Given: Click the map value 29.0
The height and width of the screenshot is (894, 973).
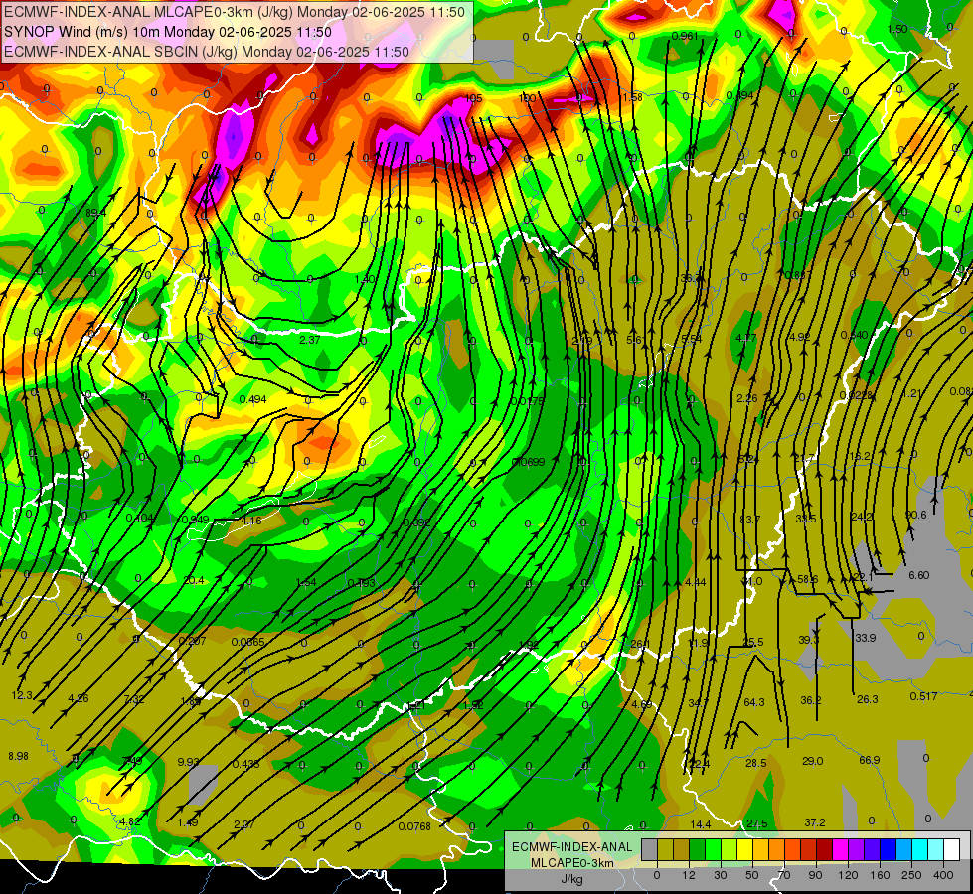Looking at the screenshot, I should pos(813,761).
